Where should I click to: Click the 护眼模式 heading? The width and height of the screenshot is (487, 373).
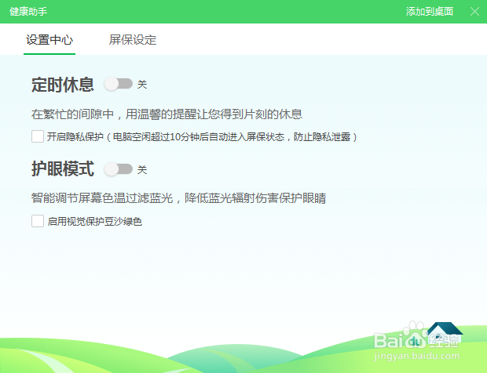[62, 168]
